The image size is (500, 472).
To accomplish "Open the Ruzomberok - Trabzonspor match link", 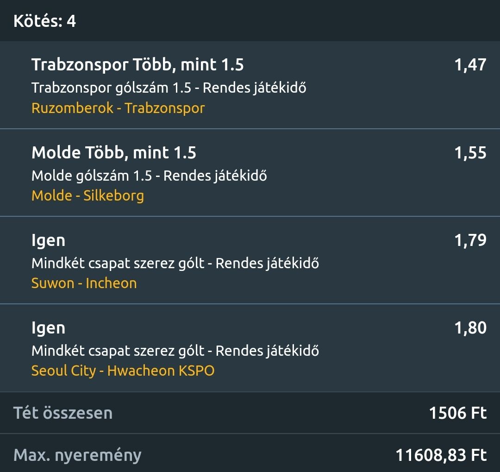I will coord(118,108).
